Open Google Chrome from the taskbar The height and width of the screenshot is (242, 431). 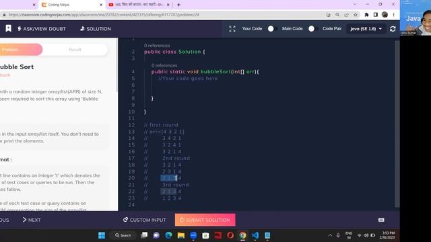(x=242, y=235)
